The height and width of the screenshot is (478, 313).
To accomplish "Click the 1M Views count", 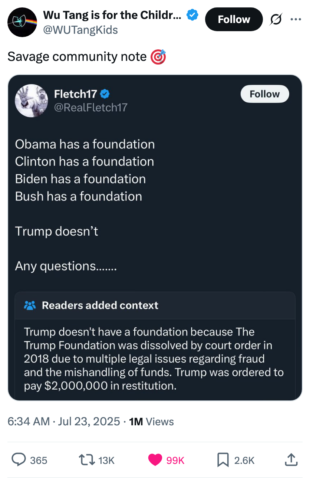I will [151, 422].
